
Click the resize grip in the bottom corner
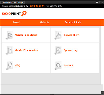[102, 92]
